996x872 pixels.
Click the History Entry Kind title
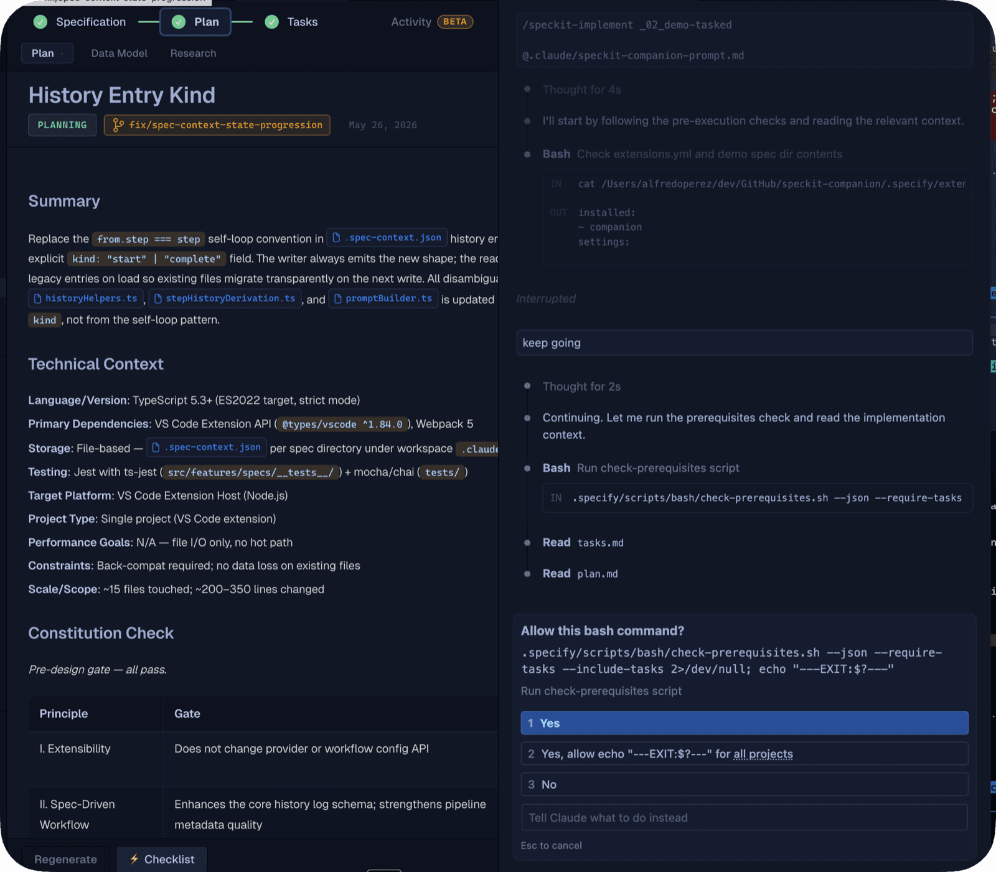click(122, 95)
